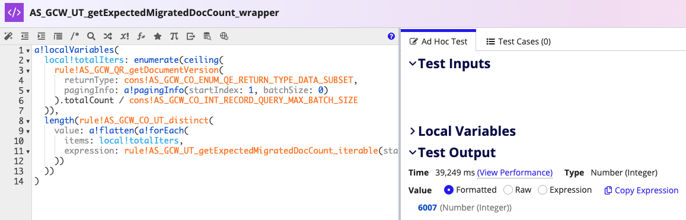Image resolution: width=686 pixels, height=220 pixels.
Task: Fold code at line 11 arrow
Action: pyautogui.click(x=28, y=151)
